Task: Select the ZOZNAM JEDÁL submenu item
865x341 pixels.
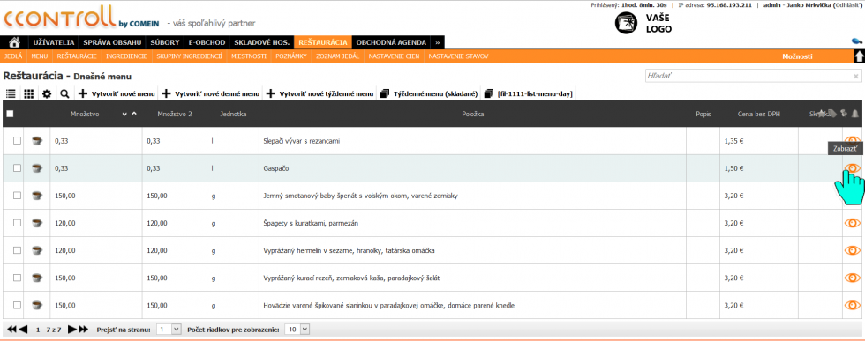Action: [337, 56]
